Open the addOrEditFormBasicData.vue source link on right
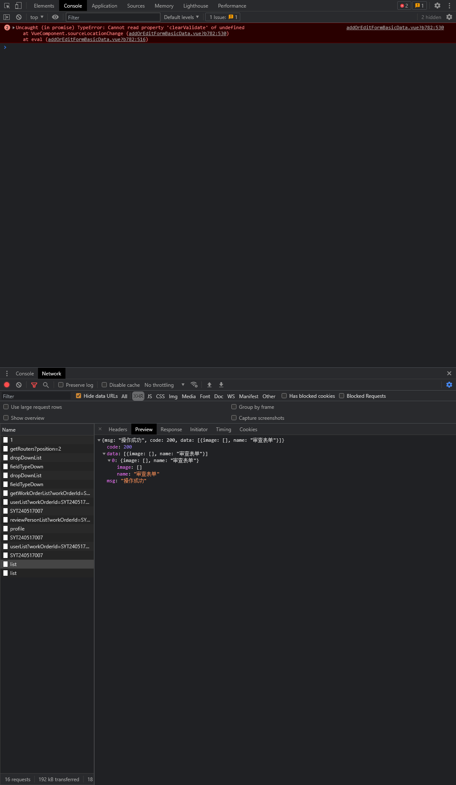The width and height of the screenshot is (456, 785). (395, 27)
